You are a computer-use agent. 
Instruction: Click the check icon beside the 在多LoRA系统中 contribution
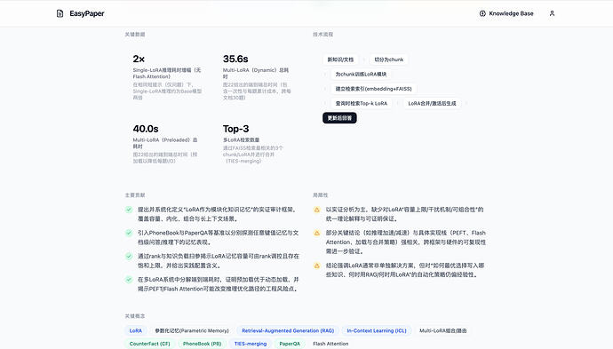coord(129,280)
